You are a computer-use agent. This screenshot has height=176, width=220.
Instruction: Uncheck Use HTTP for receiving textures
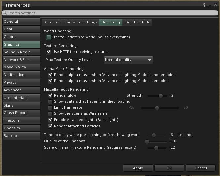pyautogui.click(x=49, y=52)
